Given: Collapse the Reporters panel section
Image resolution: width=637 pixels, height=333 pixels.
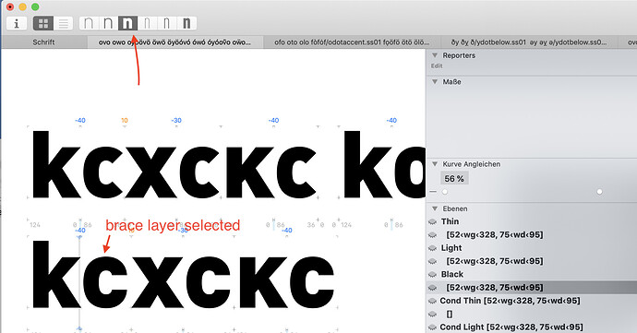Looking at the screenshot, I should tap(435, 55).
